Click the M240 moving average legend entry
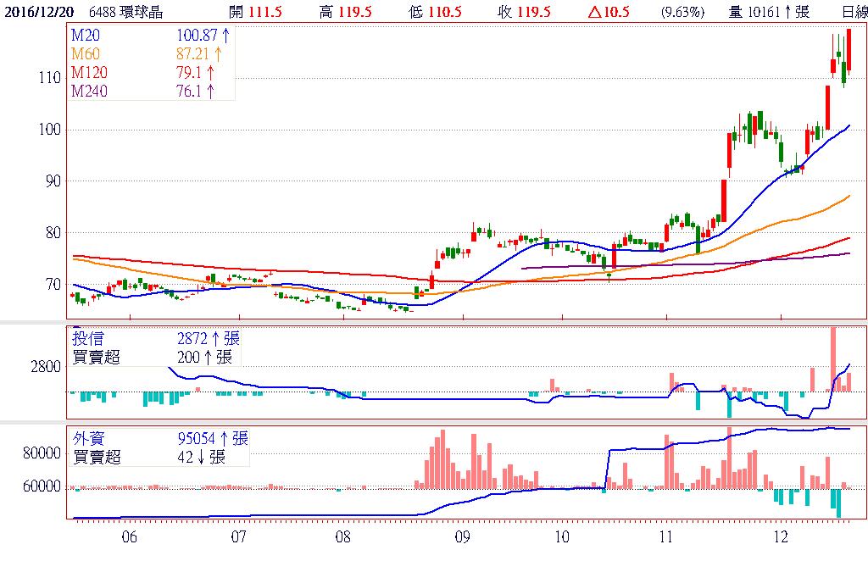Viewport: 868px width, 561px height. (x=90, y=91)
